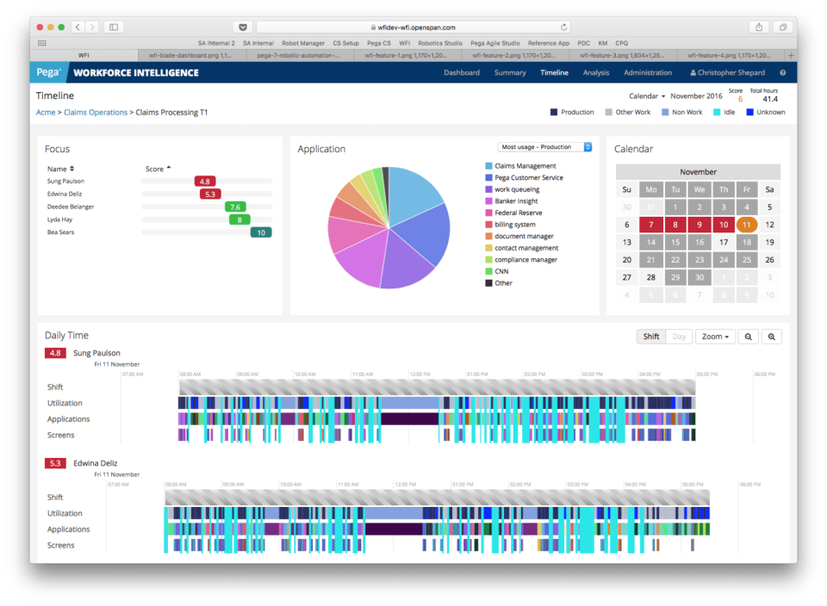Open the help icon in the navigation bar
Image resolution: width=827 pixels, height=606 pixels.
click(781, 72)
